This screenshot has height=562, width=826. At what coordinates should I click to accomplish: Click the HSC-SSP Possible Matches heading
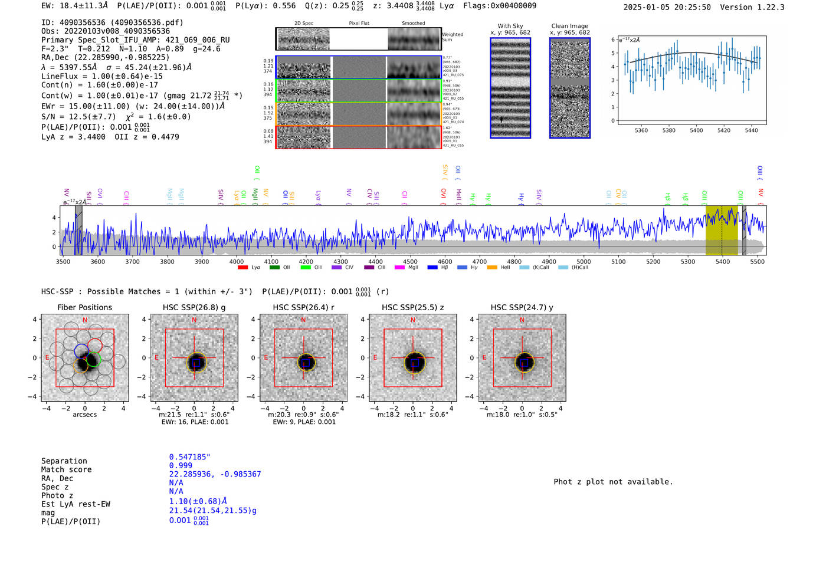click(x=147, y=292)
